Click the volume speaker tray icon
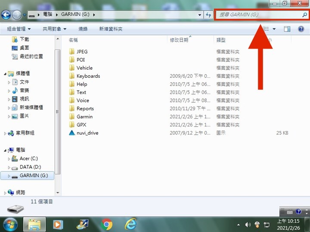Viewport: 310px width, 232px height. pos(248,225)
